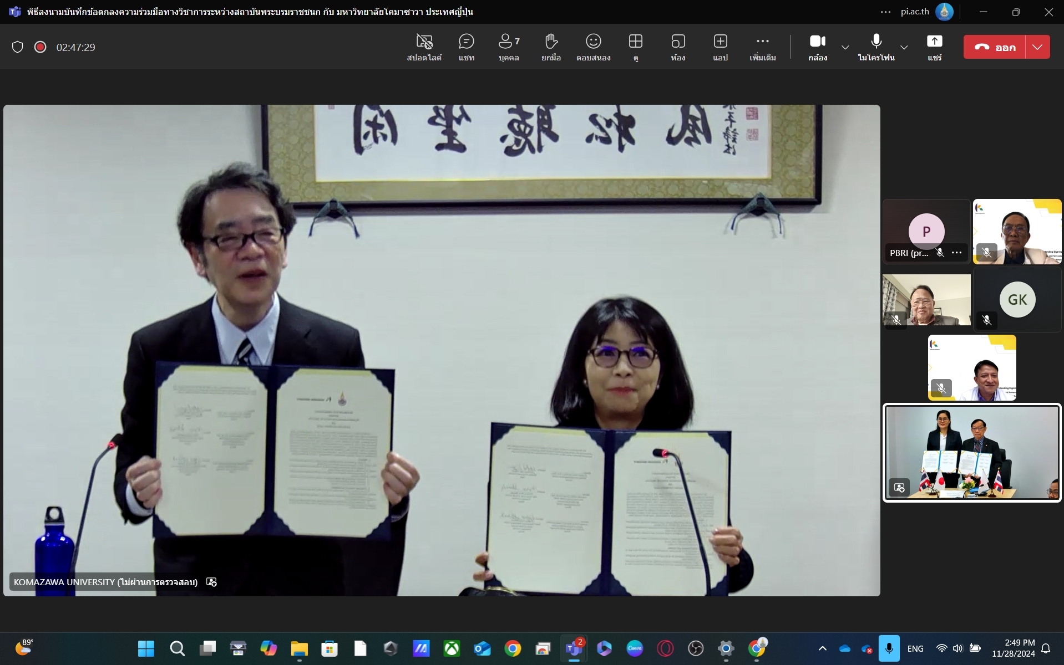
Task: Click the Spotlight icon
Action: coord(424,47)
